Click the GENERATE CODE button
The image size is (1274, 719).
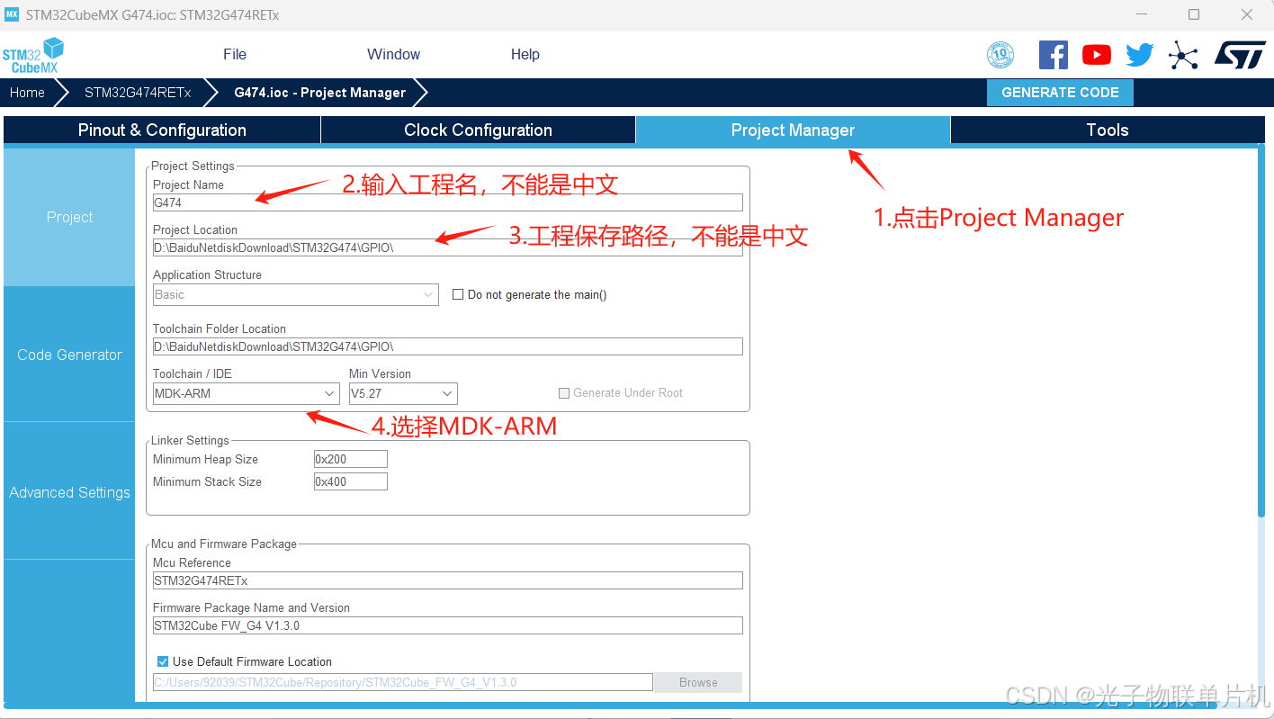(1060, 93)
